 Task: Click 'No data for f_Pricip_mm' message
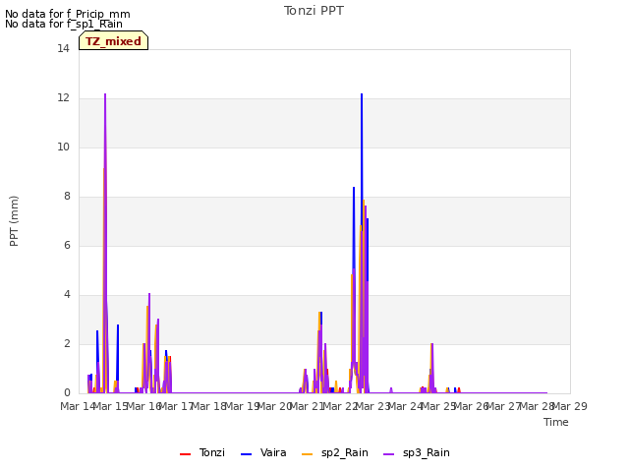(x=68, y=14)
